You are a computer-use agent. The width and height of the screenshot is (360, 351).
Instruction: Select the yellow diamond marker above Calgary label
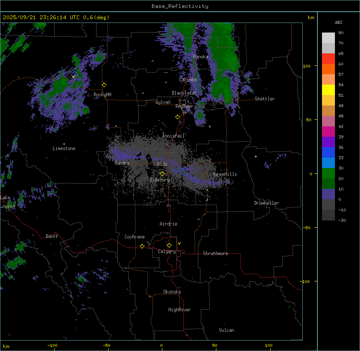point(169,245)
